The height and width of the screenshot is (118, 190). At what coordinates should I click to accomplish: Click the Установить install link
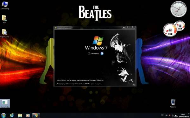(93, 53)
